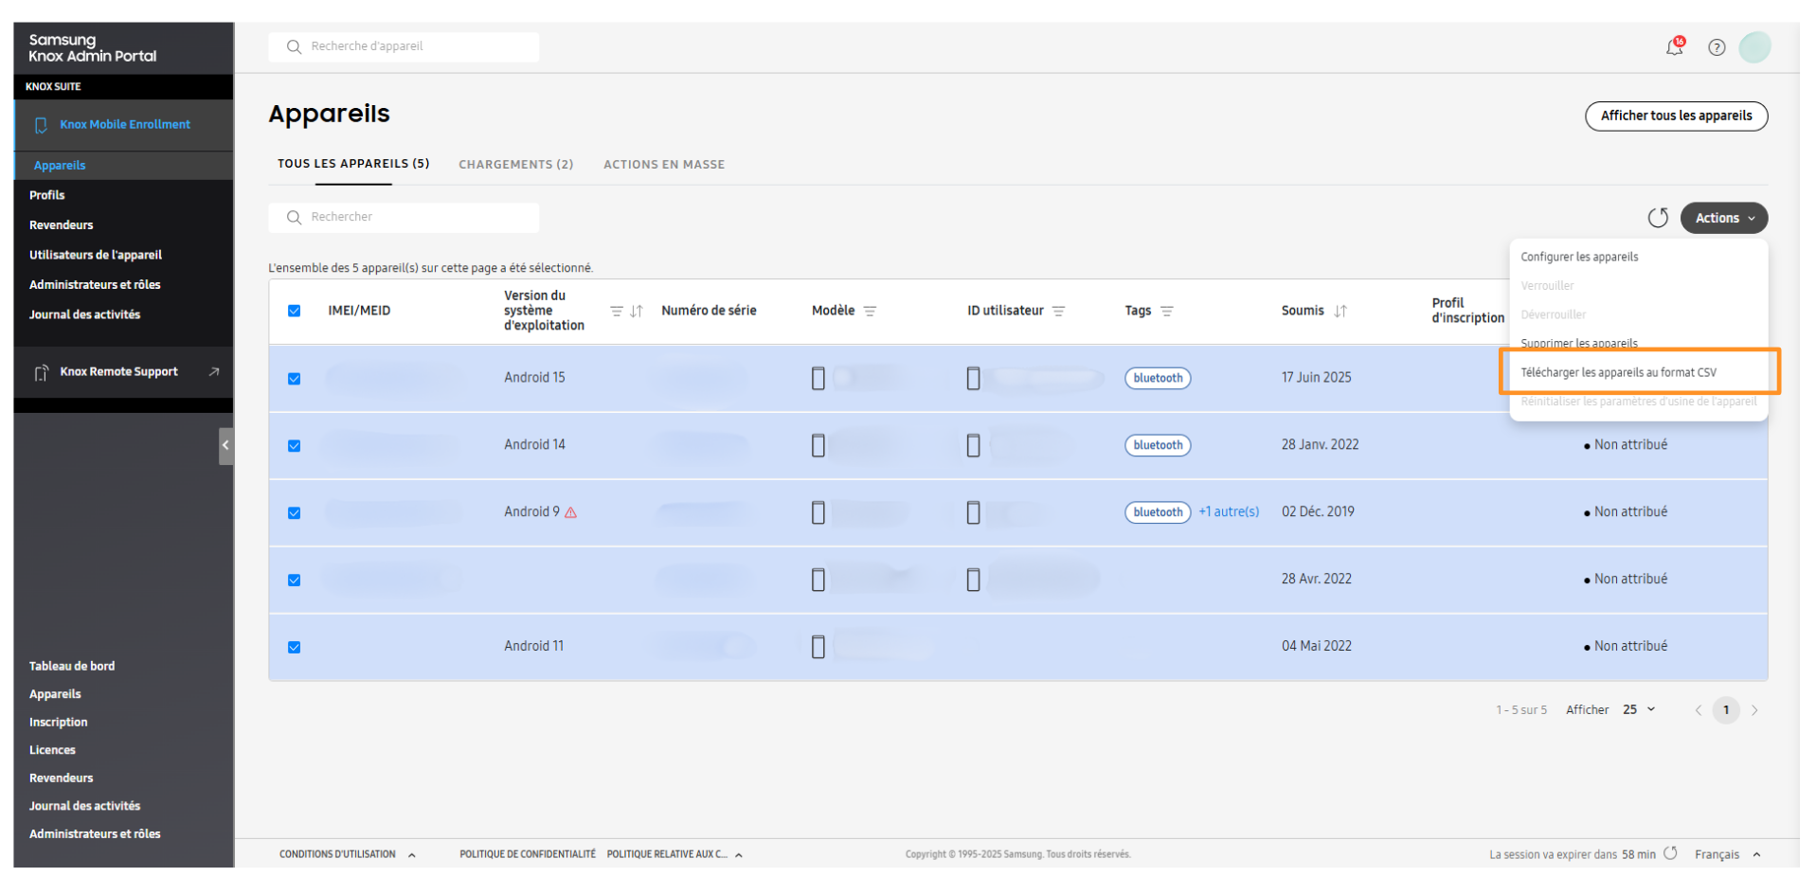Click Non attribué in Android 11 row
This screenshot has height=894, width=1816.
(x=1625, y=647)
